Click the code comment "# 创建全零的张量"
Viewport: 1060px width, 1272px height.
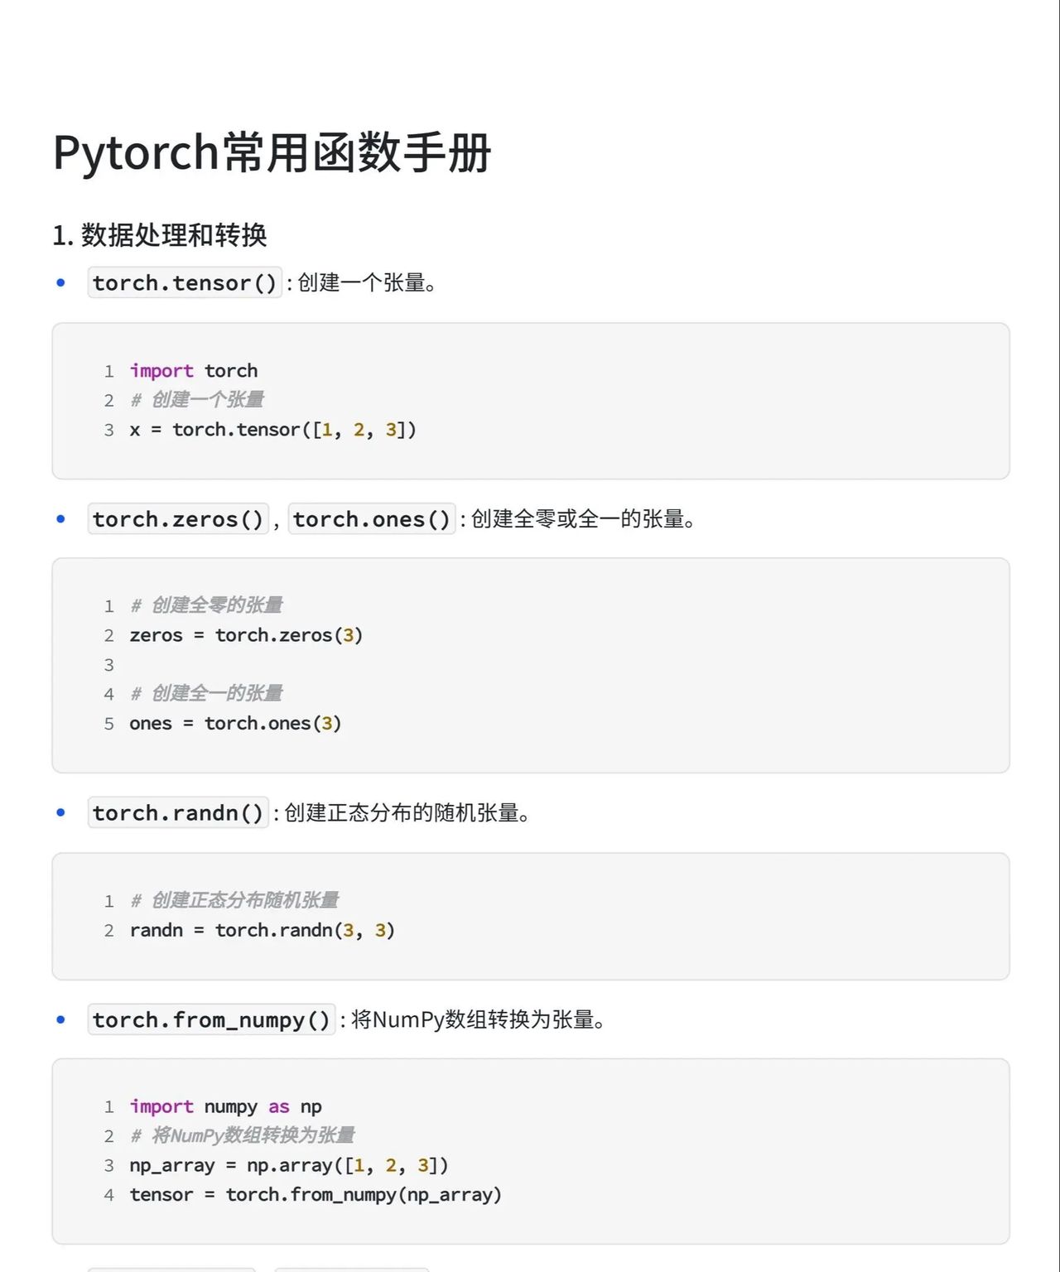(207, 605)
